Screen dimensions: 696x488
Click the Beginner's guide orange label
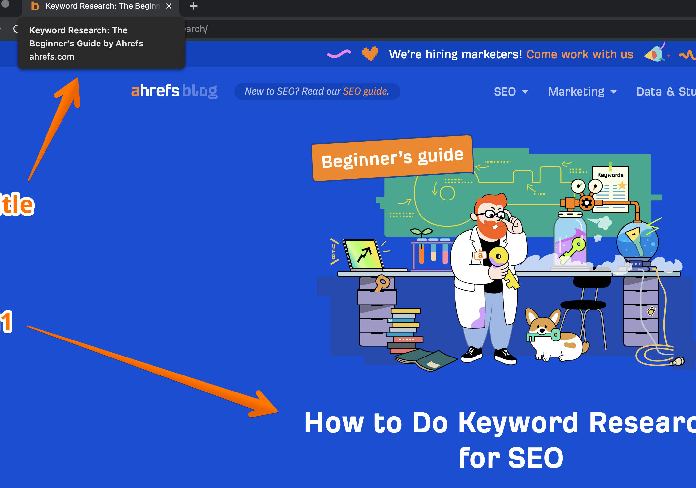click(392, 158)
